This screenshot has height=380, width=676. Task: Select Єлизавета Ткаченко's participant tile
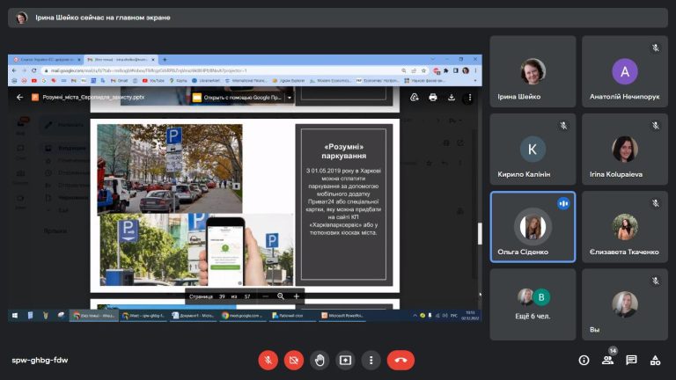coord(625,227)
